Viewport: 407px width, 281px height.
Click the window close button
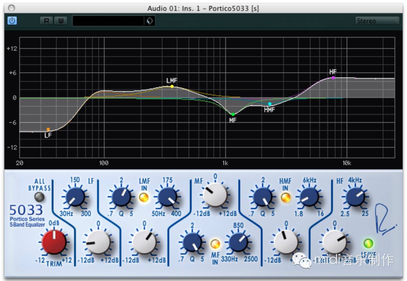pyautogui.click(x=12, y=8)
